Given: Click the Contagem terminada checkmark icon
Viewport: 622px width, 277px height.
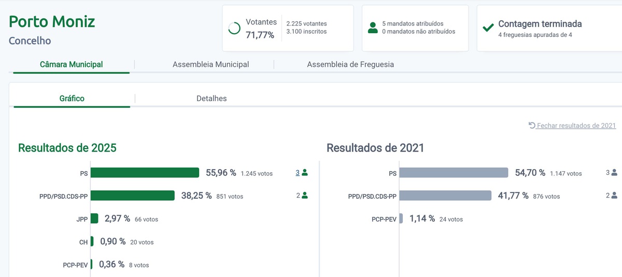Looking at the screenshot, I should tap(488, 28).
